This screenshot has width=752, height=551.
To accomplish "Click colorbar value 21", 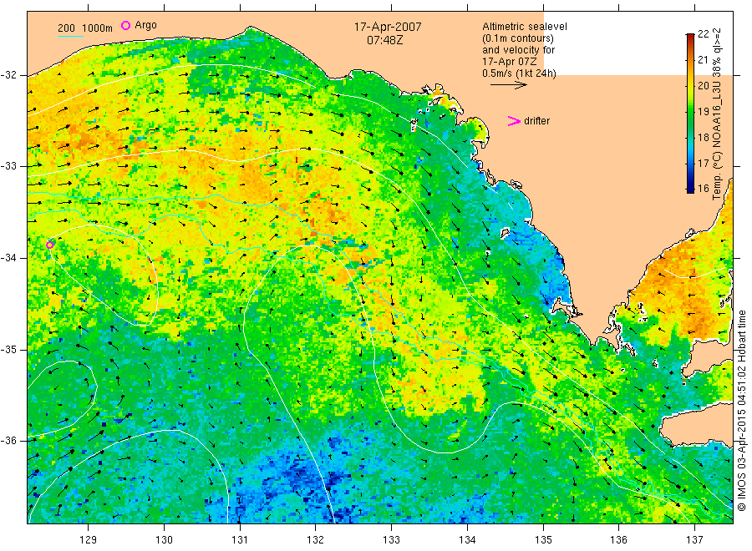I will (x=703, y=60).
